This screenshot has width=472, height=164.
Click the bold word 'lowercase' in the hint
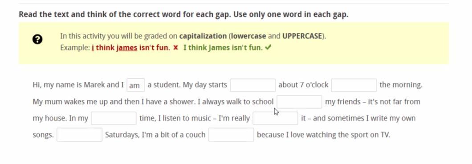point(248,36)
